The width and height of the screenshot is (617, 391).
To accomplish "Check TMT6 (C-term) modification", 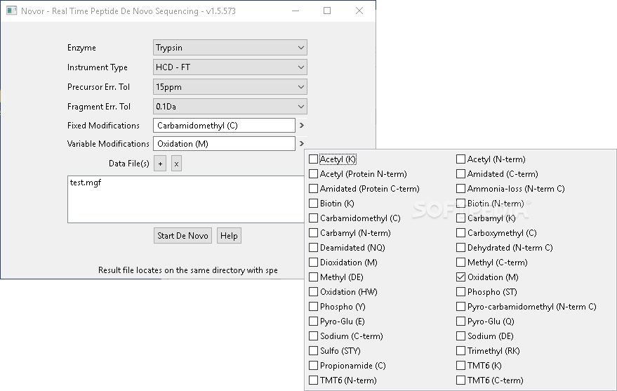I will tap(460, 380).
